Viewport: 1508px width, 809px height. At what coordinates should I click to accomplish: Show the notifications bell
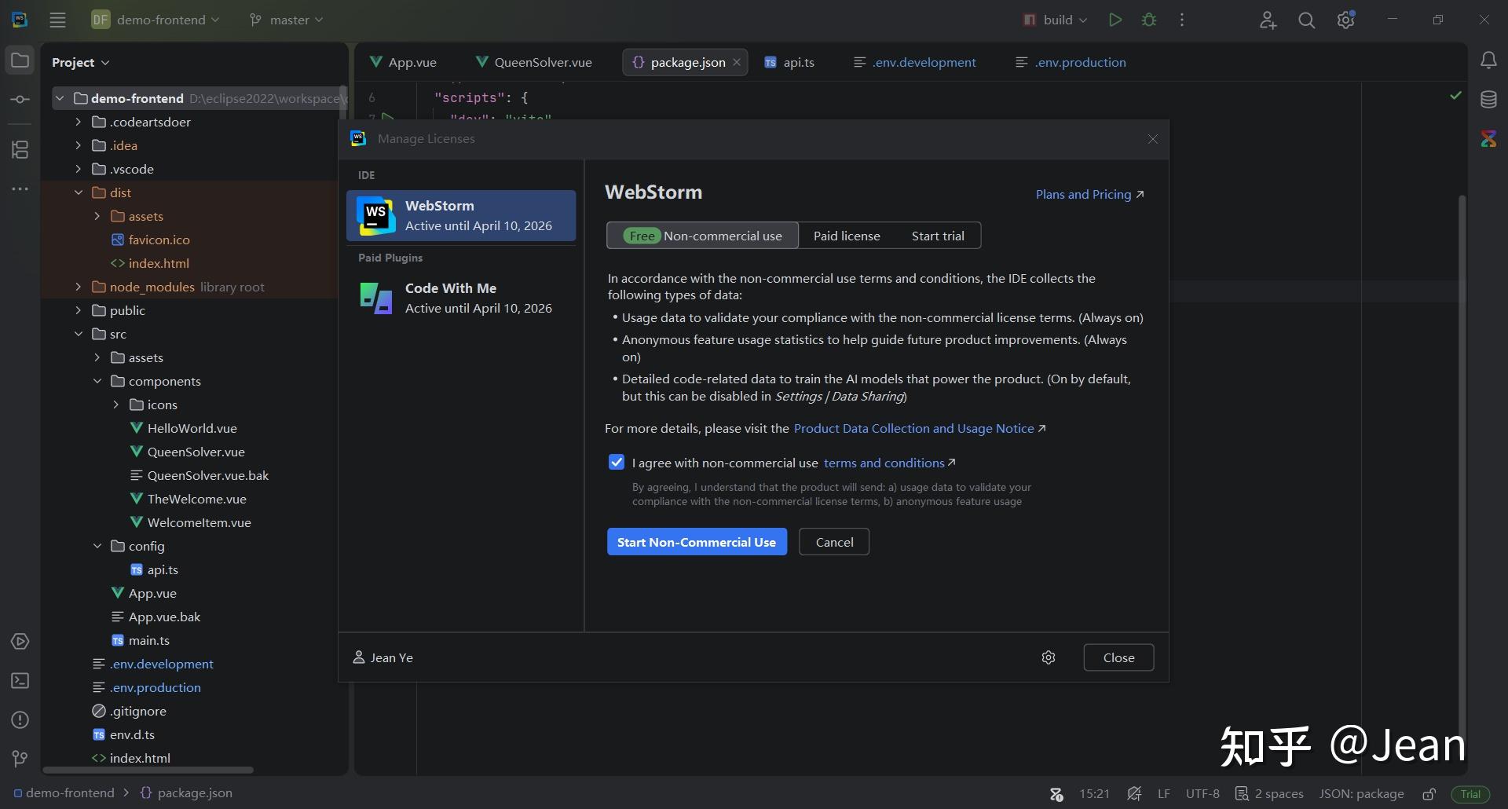1488,60
